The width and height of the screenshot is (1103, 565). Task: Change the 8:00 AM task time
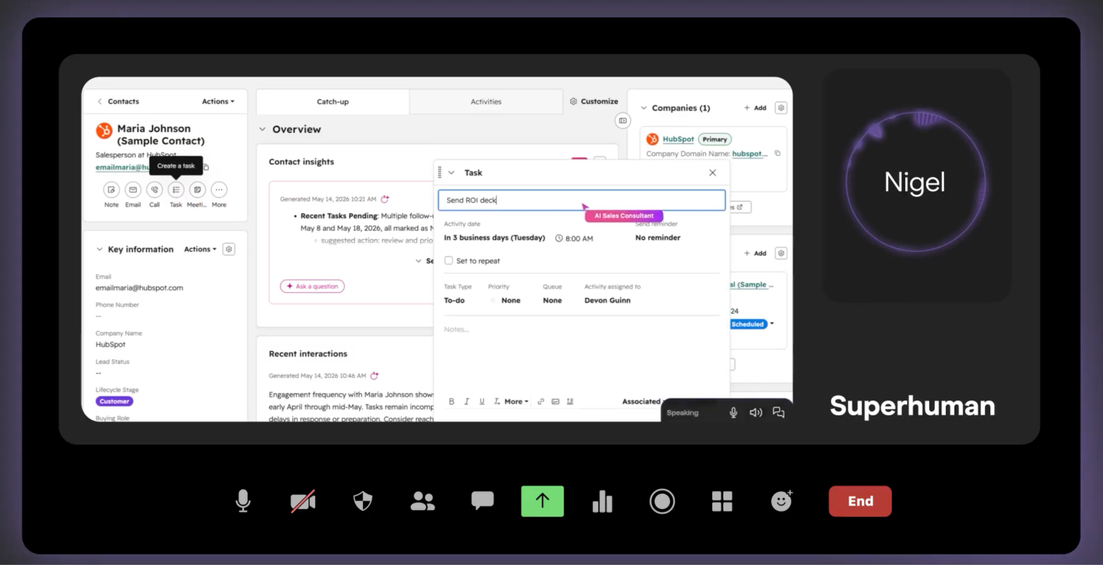tap(574, 238)
